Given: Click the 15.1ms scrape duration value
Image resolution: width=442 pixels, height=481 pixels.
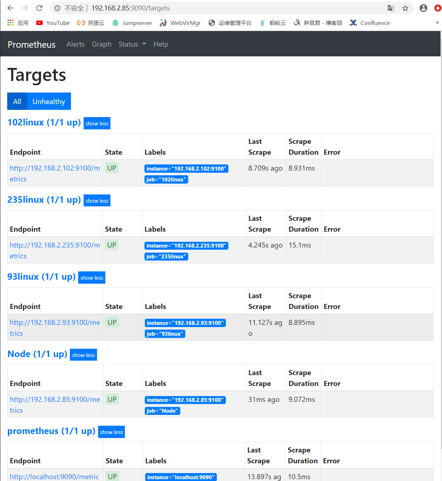Looking at the screenshot, I should pyautogui.click(x=300, y=245).
